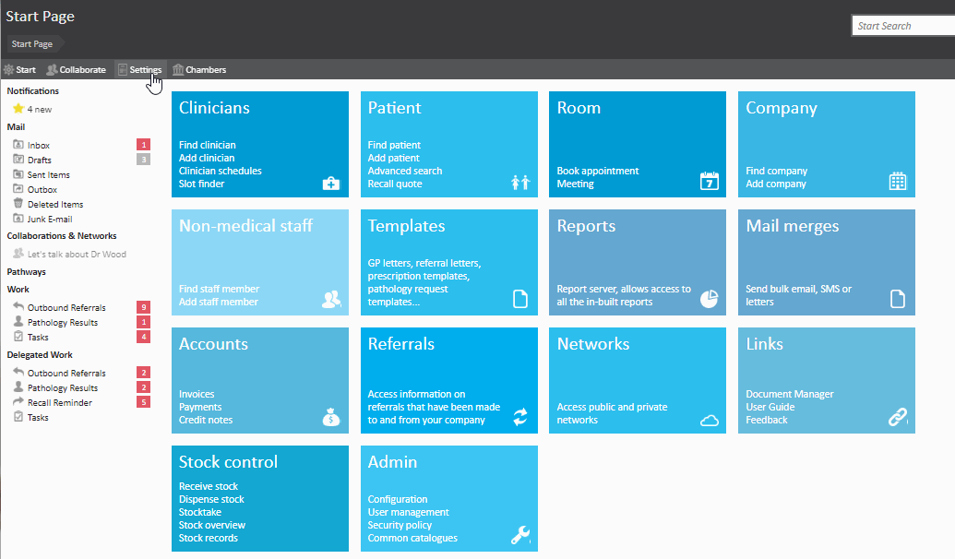Open Security policy in Admin tile
Image resolution: width=955 pixels, height=559 pixels.
[400, 525]
